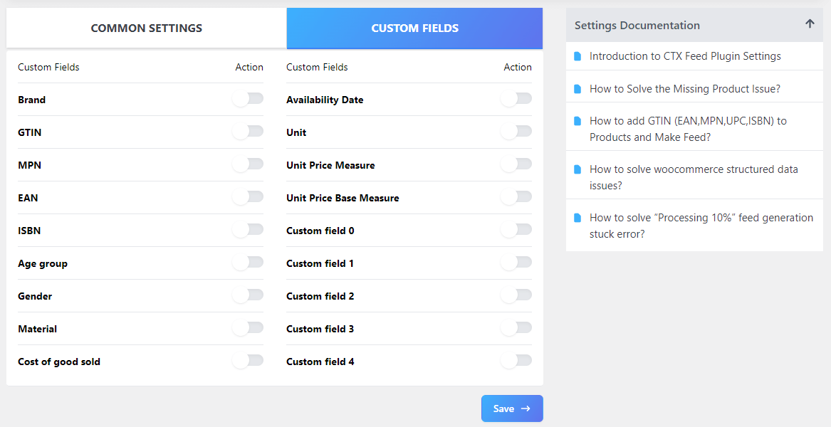Screen dimensions: 831x427
Task: Activate the Gender field switch
Action: click(x=248, y=295)
